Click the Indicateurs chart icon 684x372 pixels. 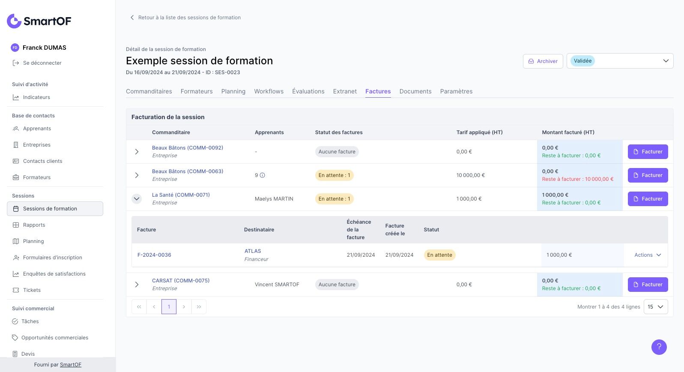pyautogui.click(x=16, y=97)
